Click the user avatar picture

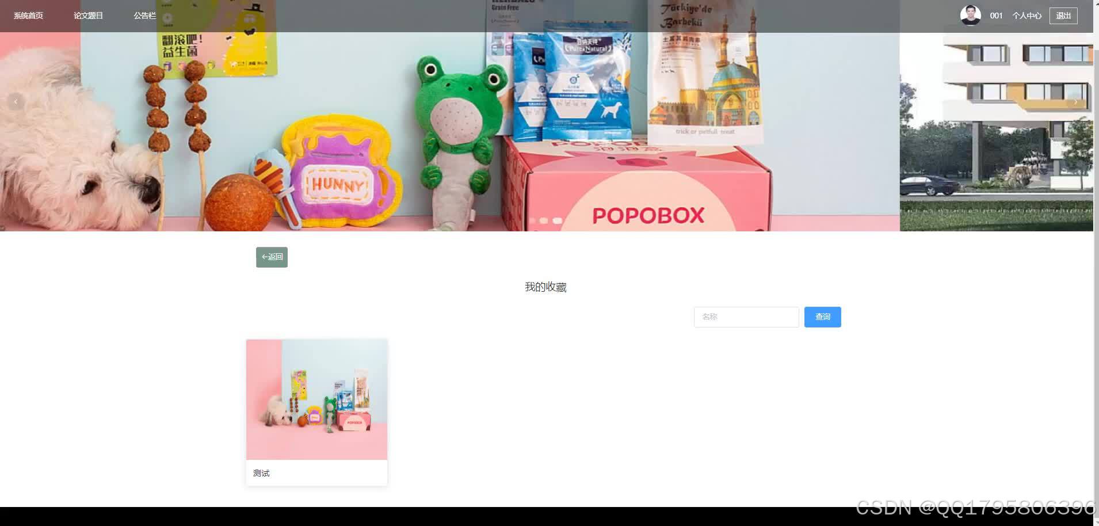tap(970, 16)
